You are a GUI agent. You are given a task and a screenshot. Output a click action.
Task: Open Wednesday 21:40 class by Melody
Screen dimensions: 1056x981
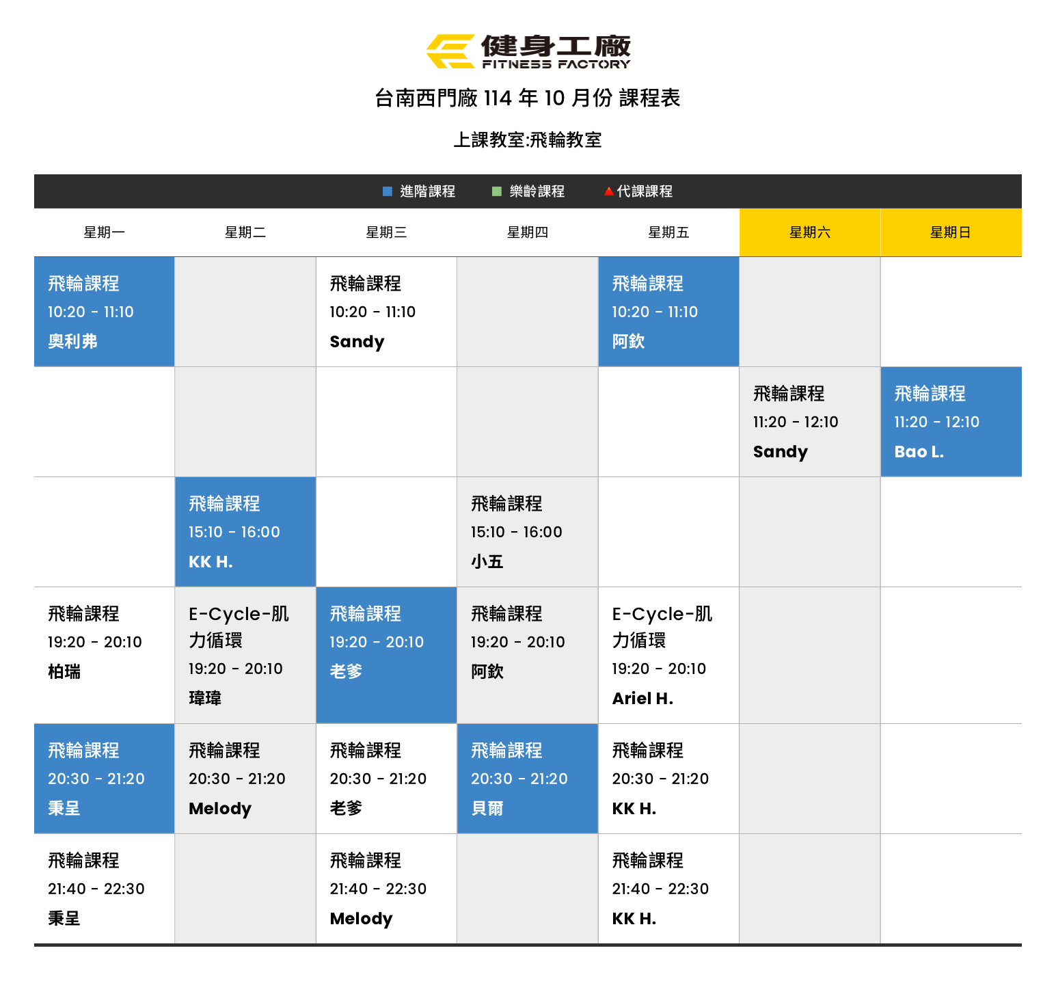coord(386,889)
